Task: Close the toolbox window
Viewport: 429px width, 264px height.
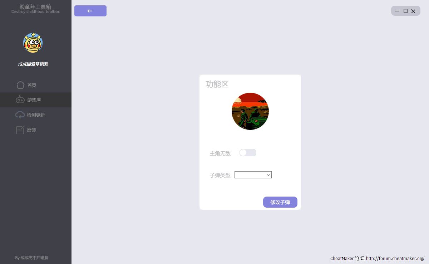Action: [x=413, y=11]
